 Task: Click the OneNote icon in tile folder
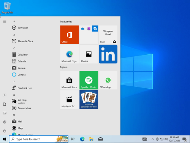click(x=89, y=29)
